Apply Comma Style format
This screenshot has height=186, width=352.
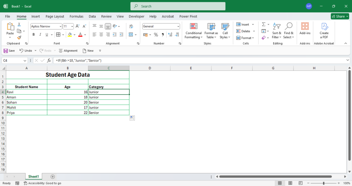coord(163,35)
